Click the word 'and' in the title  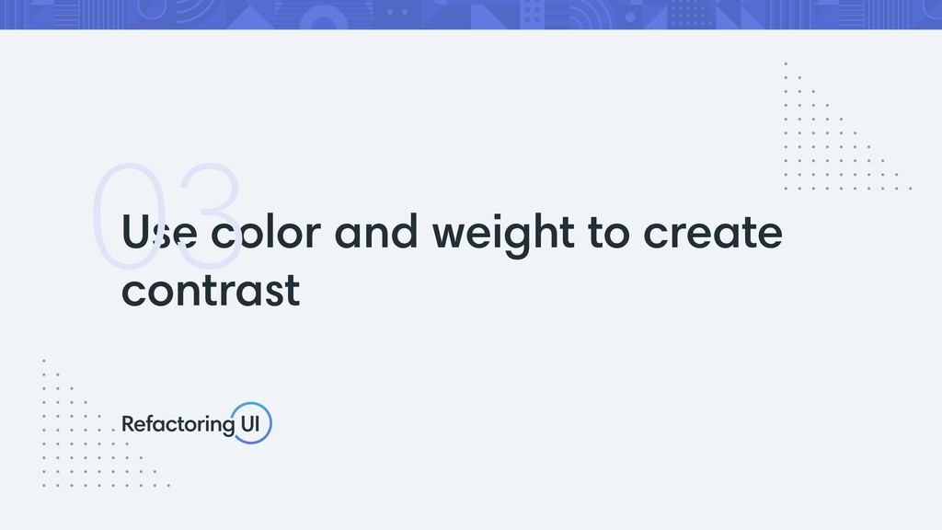coord(376,232)
